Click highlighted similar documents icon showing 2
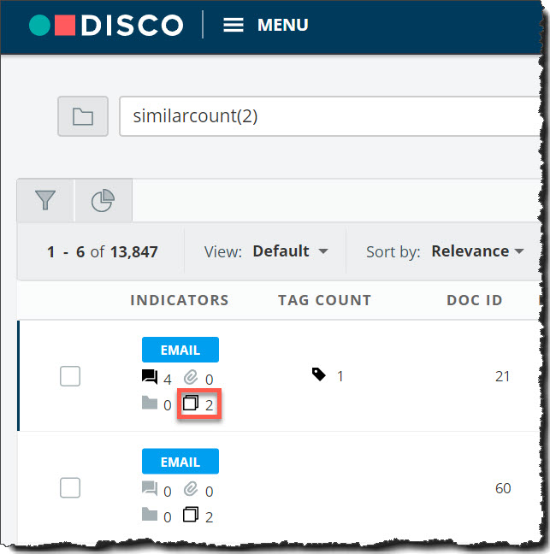Viewport: 550px width, 554px height. pos(192,404)
